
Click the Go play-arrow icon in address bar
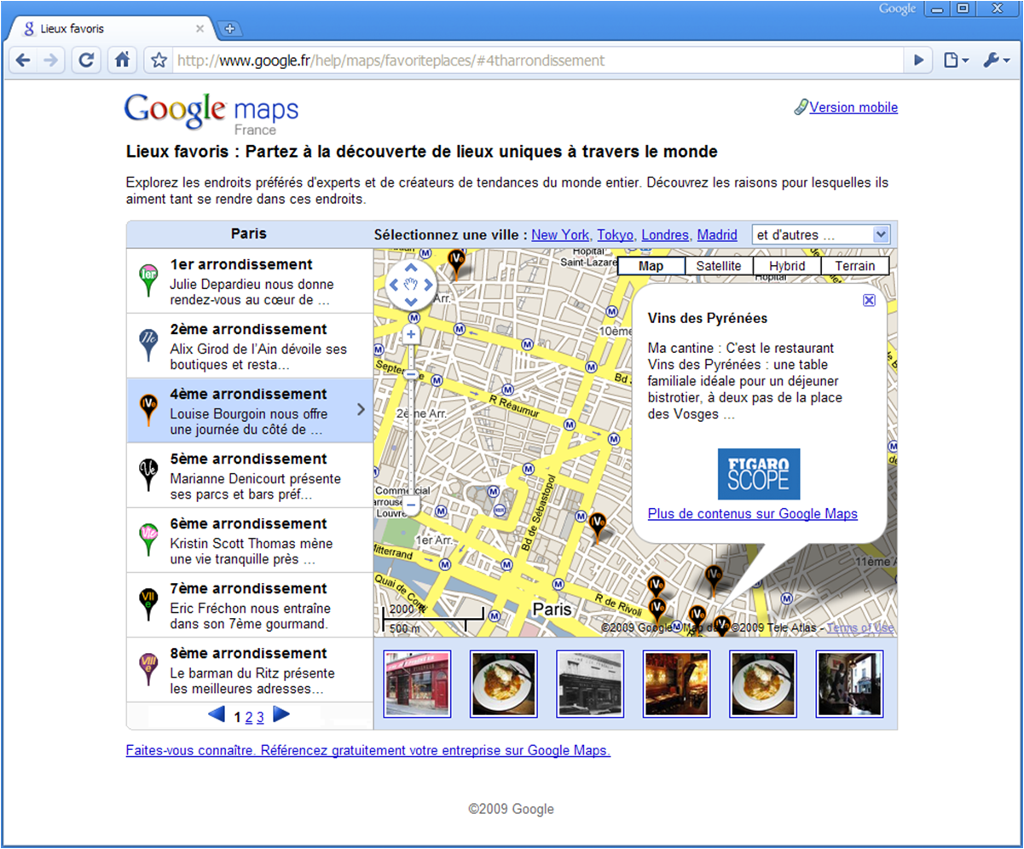[x=918, y=61]
